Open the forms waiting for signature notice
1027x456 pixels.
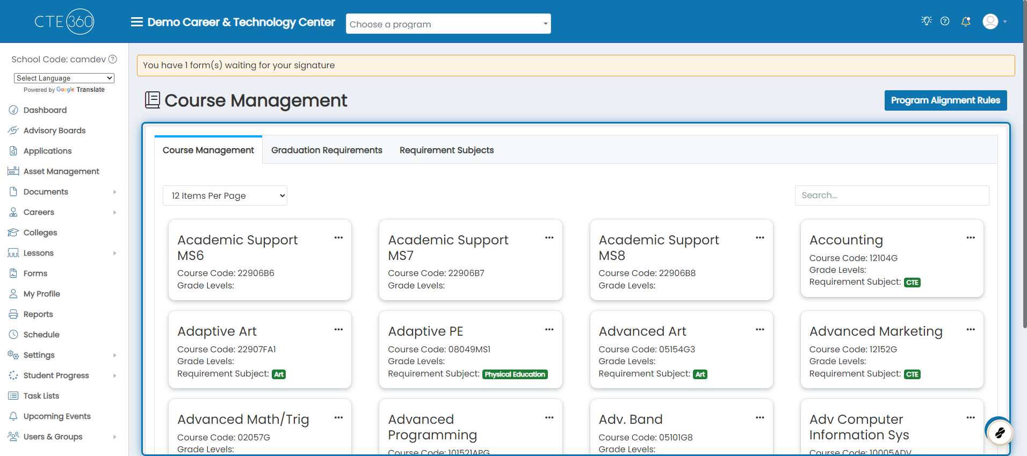click(x=576, y=66)
